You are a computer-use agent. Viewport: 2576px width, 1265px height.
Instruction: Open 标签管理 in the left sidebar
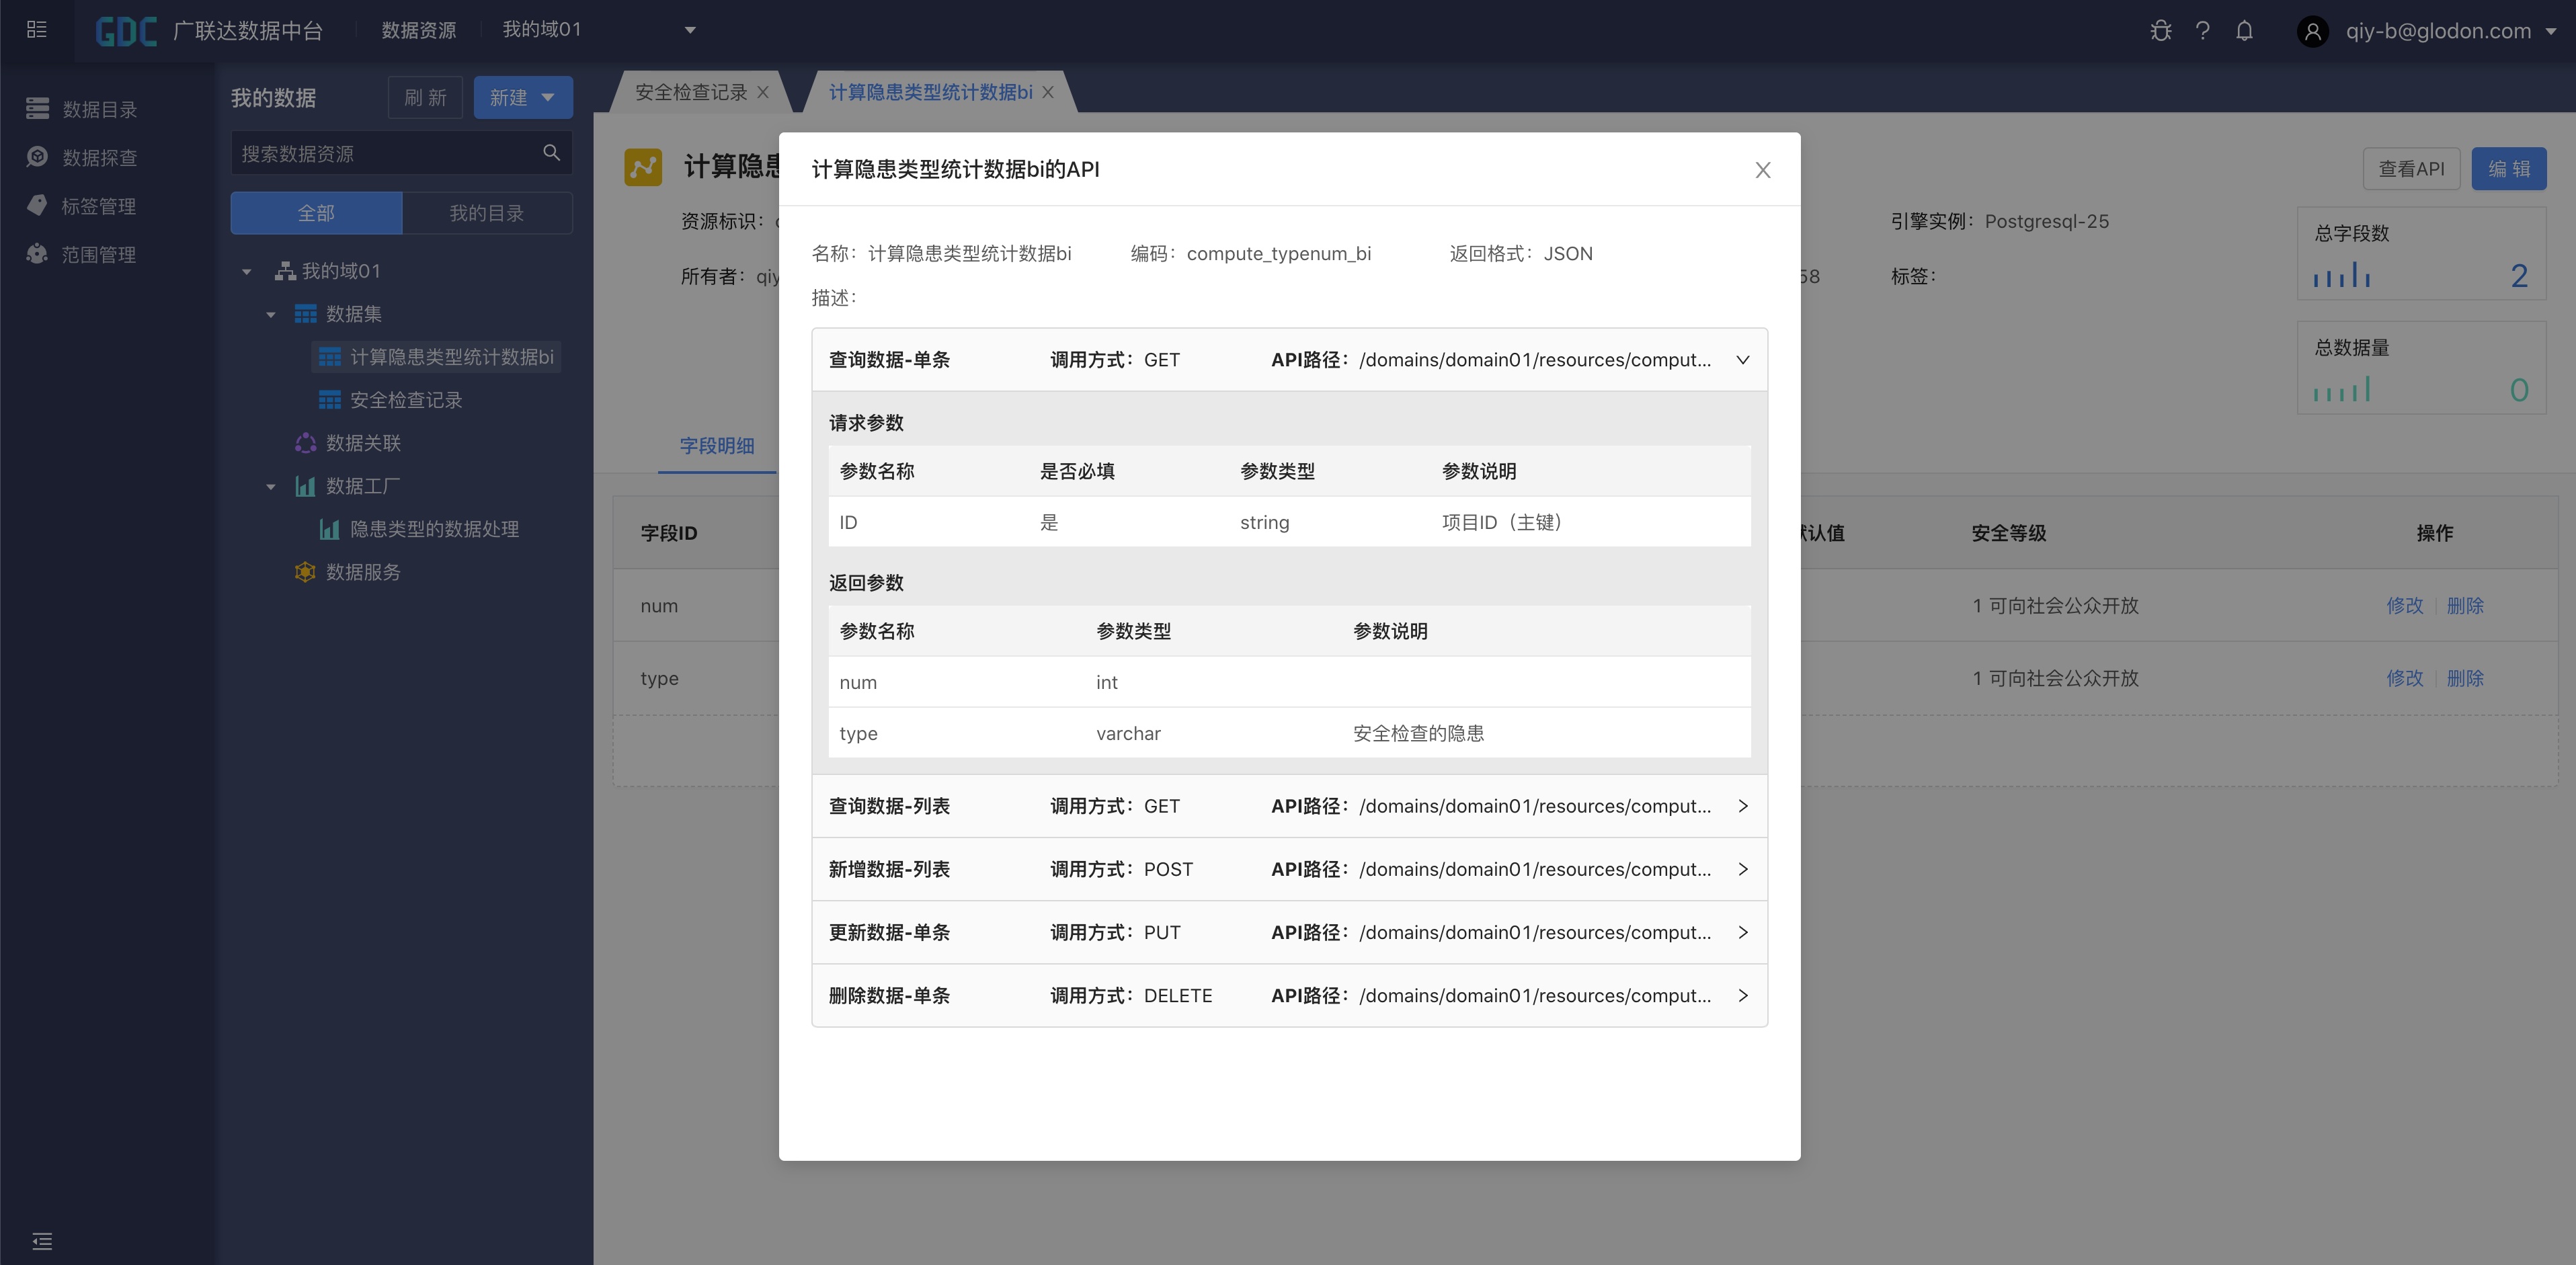[x=98, y=206]
